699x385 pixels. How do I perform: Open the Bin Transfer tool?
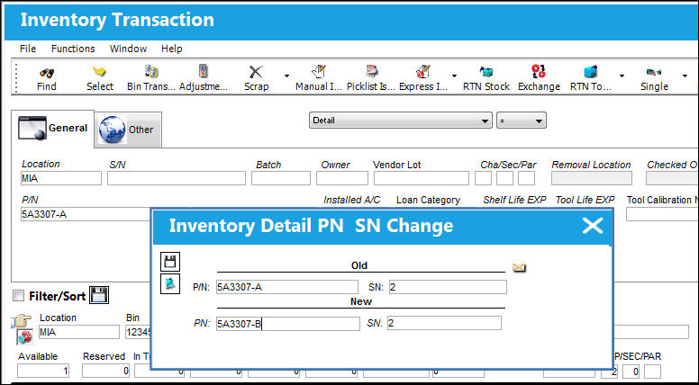151,78
